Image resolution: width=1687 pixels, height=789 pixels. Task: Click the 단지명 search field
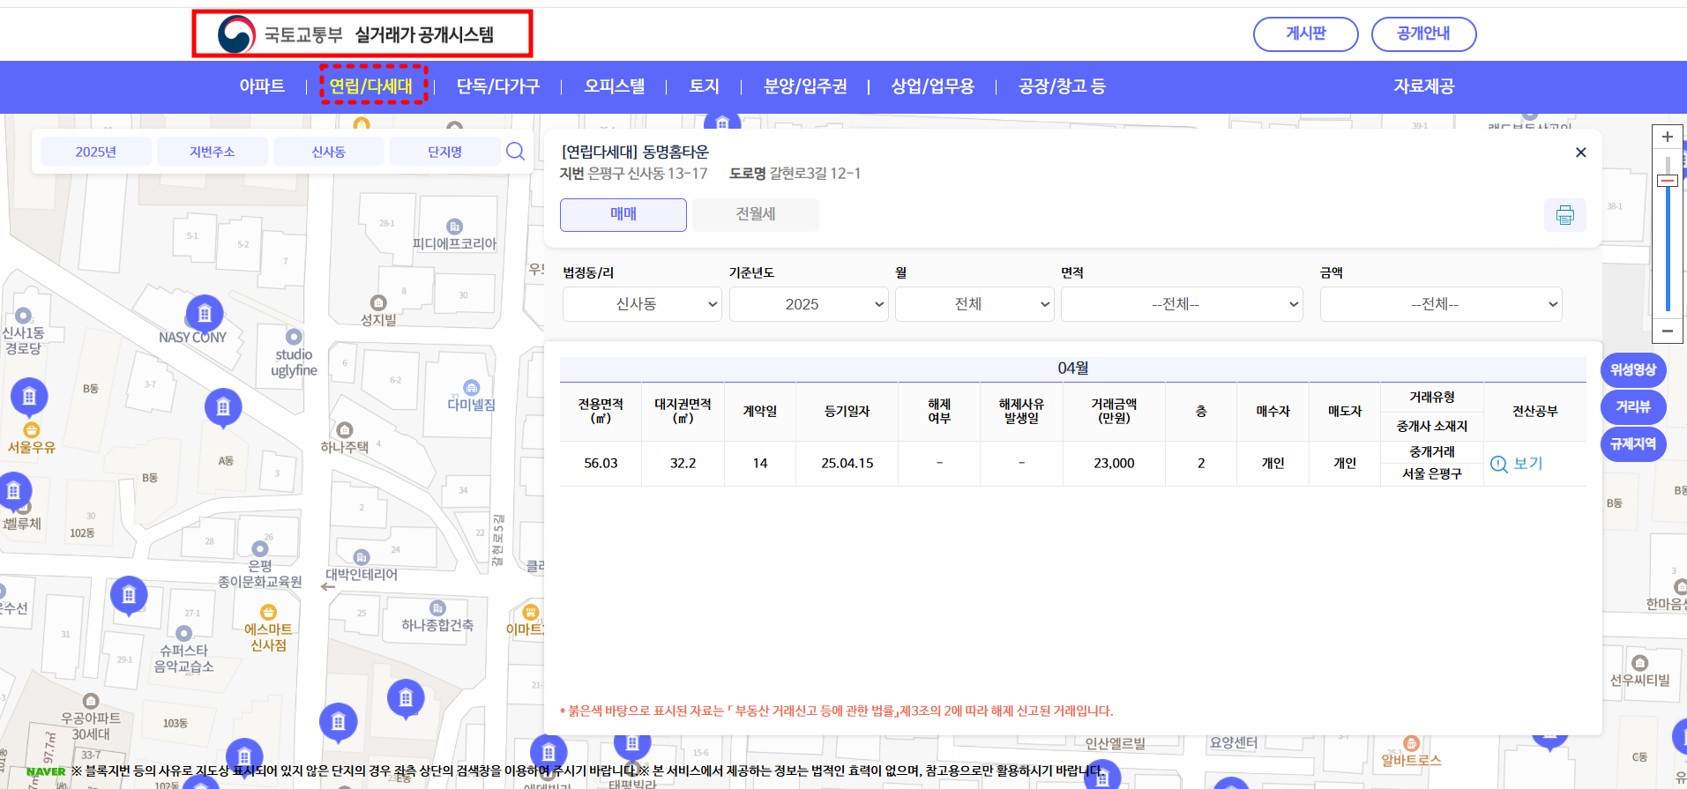[x=445, y=152]
